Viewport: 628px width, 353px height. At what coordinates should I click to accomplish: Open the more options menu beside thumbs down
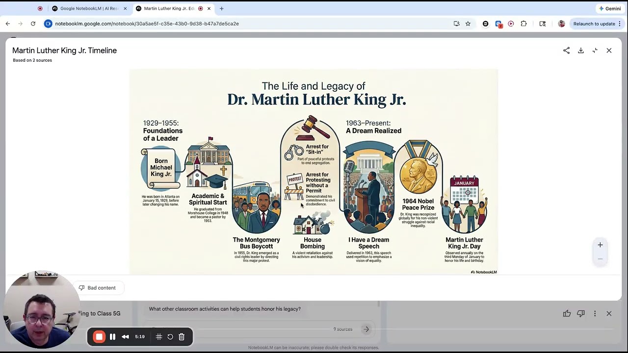pyautogui.click(x=595, y=314)
